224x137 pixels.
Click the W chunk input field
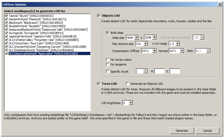click(x=159, y=71)
